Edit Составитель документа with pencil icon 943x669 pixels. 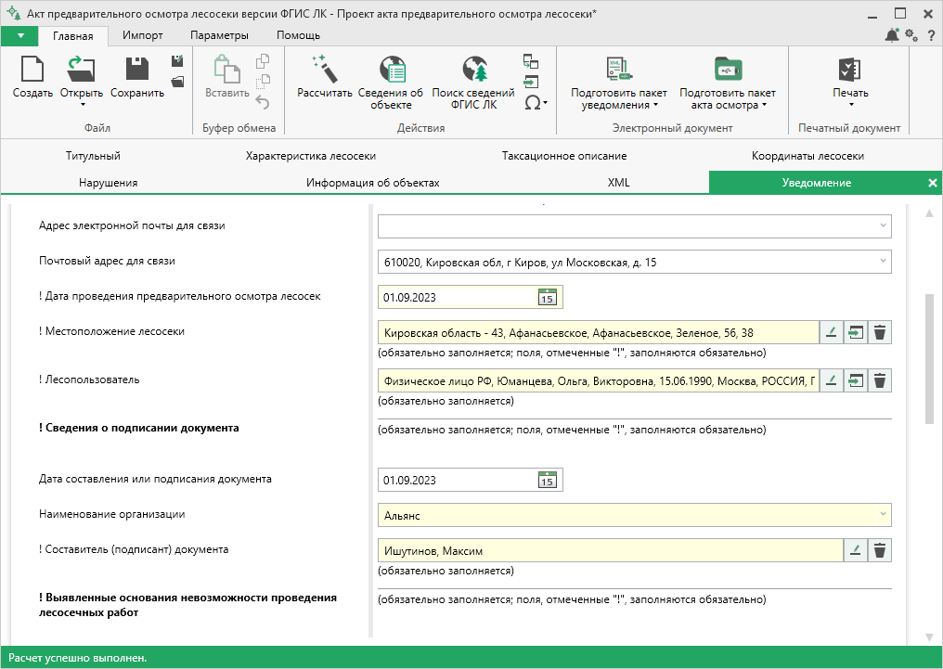855,550
